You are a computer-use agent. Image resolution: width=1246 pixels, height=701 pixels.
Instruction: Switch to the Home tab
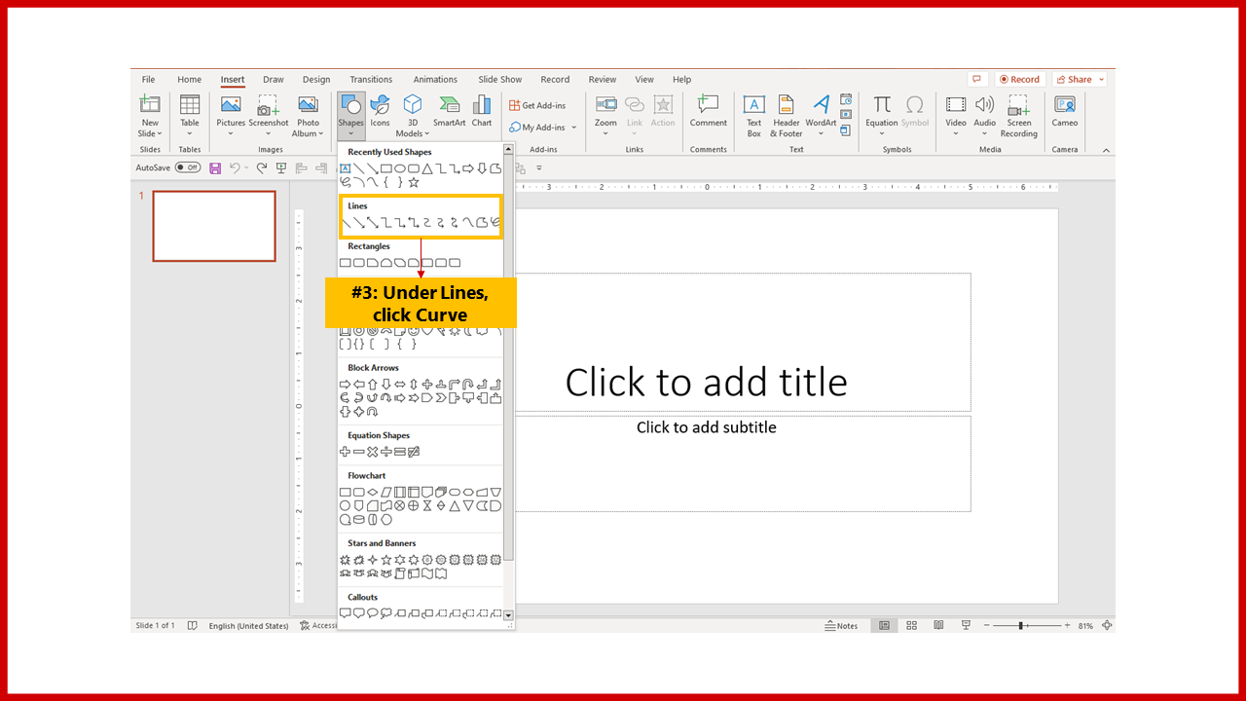tap(190, 80)
